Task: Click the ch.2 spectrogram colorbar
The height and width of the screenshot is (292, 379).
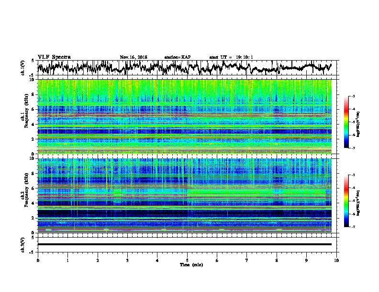Action: pyautogui.click(x=346, y=201)
